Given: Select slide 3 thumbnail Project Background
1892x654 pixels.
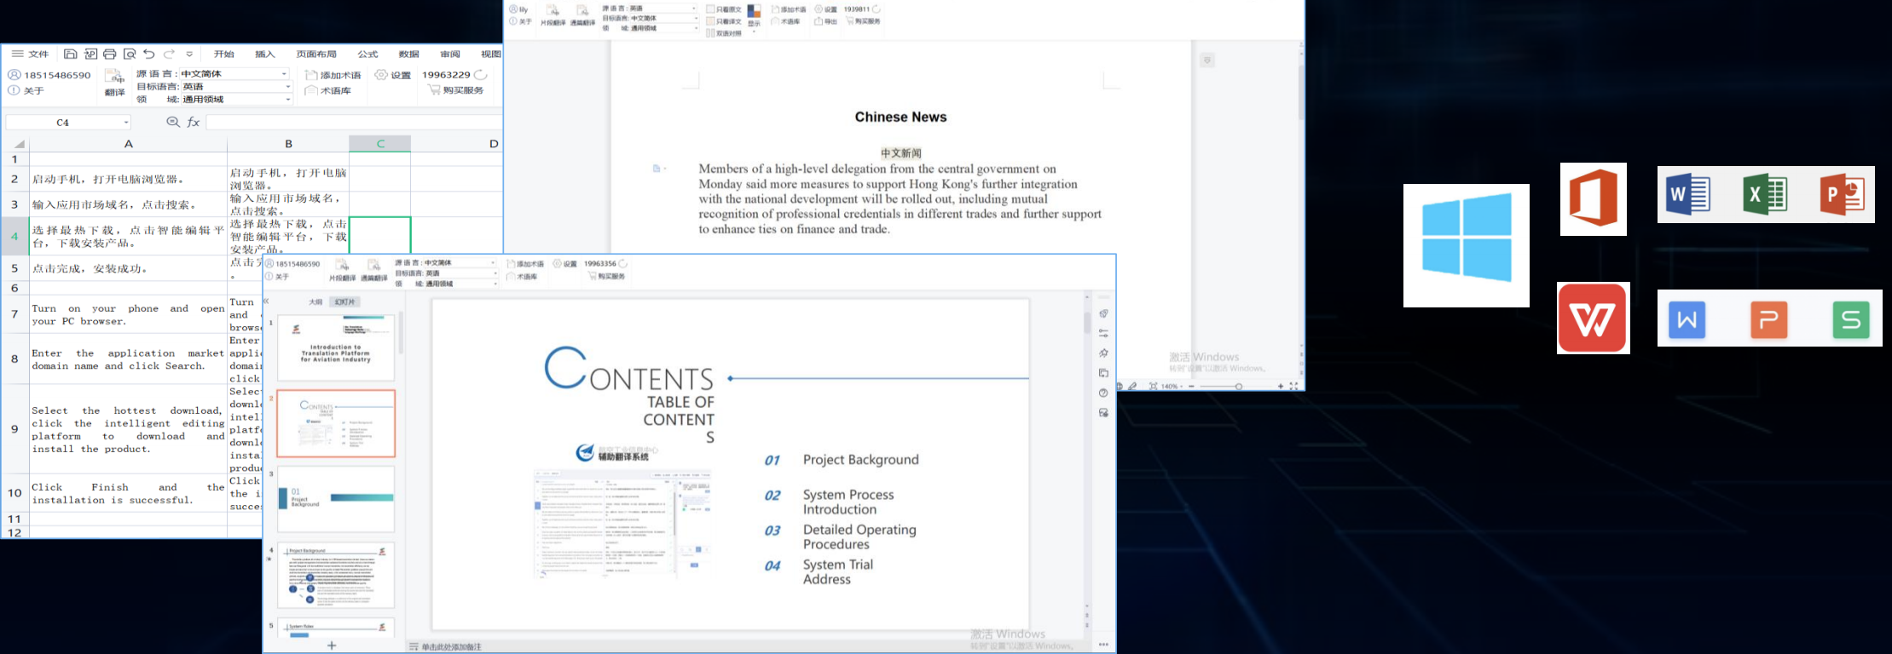Looking at the screenshot, I should [336, 498].
